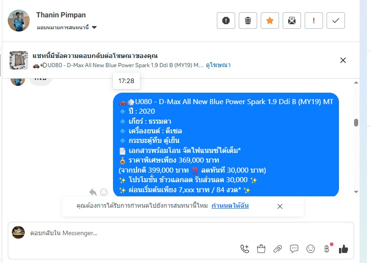The width and height of the screenshot is (371, 263).
Task: Click the ad thumbnail image
Action: point(19,60)
